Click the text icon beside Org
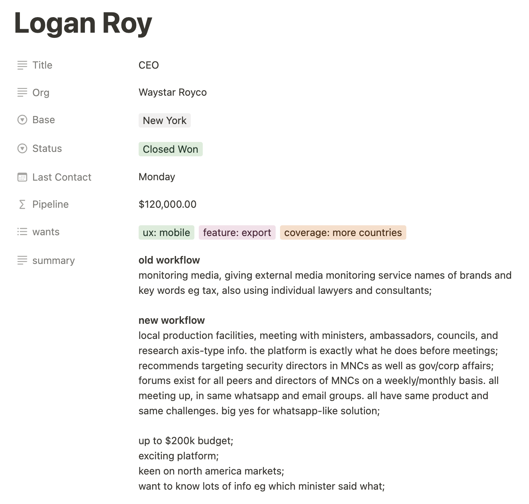This screenshot has width=529, height=504. tap(22, 93)
